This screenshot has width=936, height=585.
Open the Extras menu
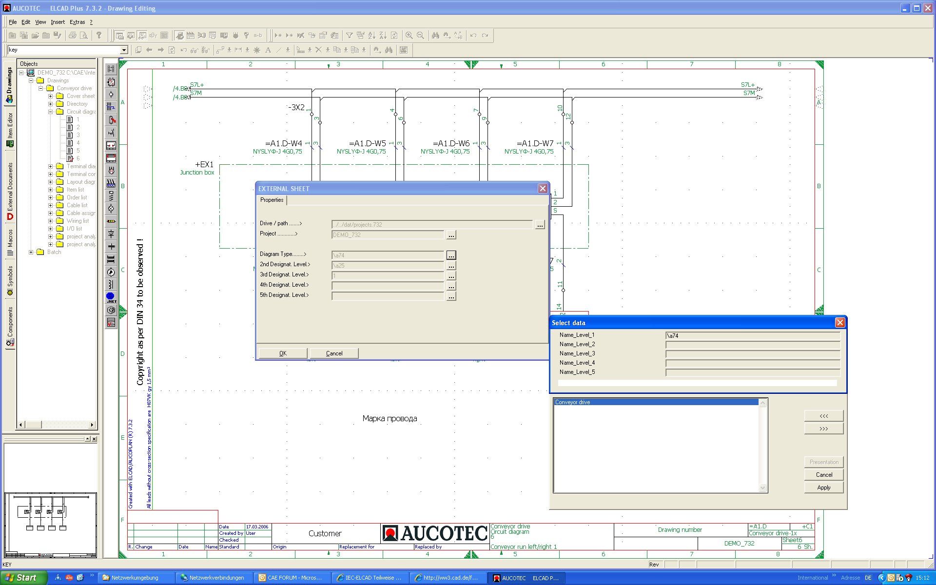pos(77,22)
